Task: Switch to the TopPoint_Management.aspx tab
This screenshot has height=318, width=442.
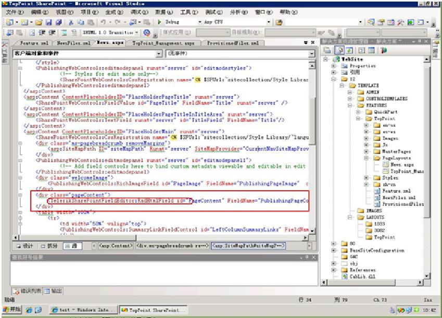Action: coord(162,43)
